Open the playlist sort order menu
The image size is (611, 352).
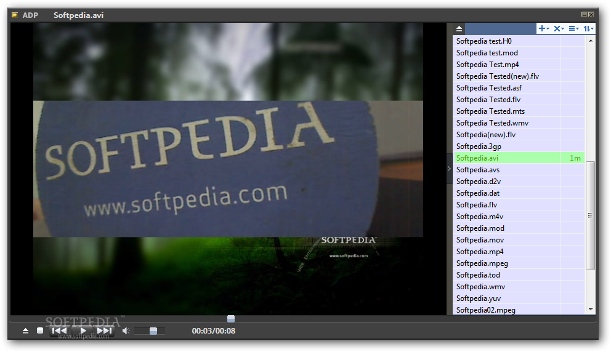coord(588,28)
